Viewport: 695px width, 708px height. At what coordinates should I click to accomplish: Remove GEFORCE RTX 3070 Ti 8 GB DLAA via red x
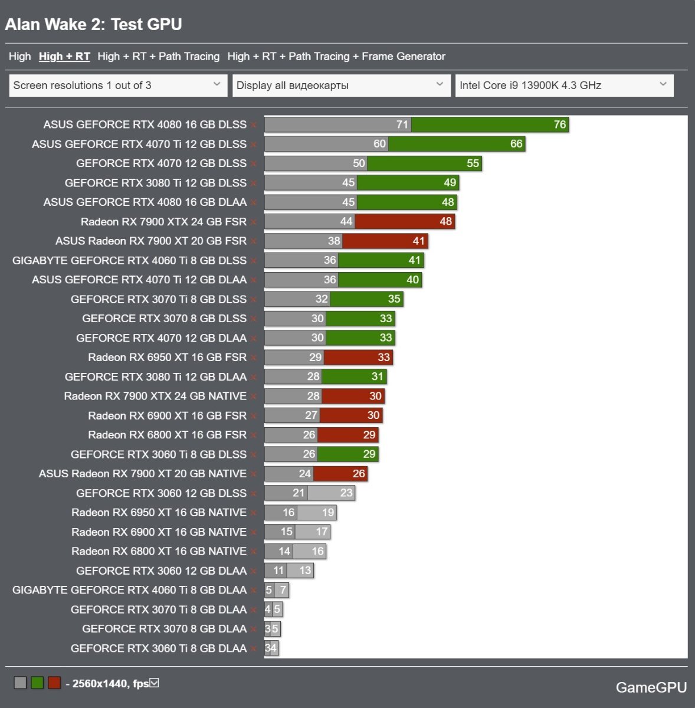pyautogui.click(x=254, y=610)
